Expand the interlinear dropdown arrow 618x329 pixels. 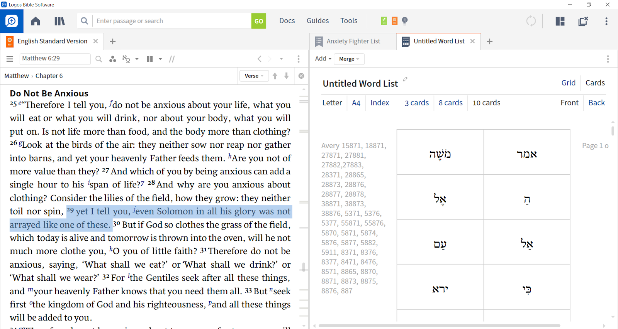click(x=137, y=59)
